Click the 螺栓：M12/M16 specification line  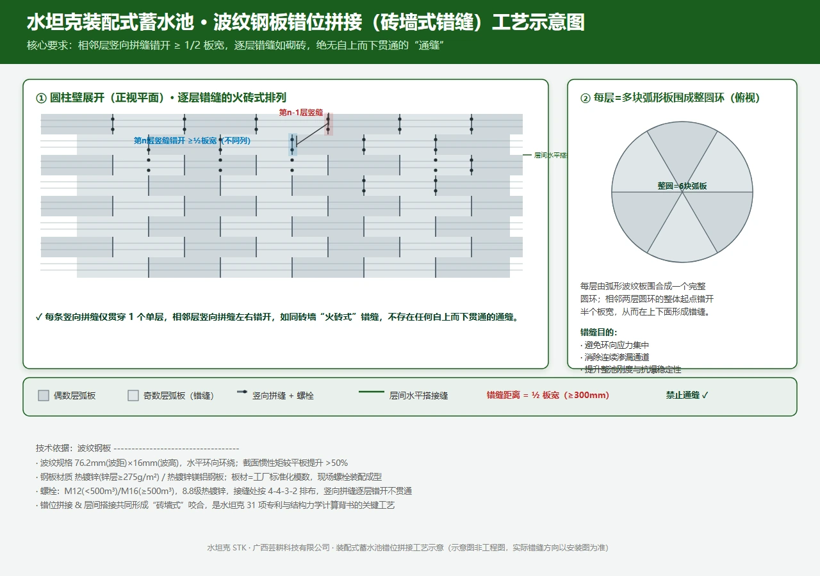click(x=224, y=491)
